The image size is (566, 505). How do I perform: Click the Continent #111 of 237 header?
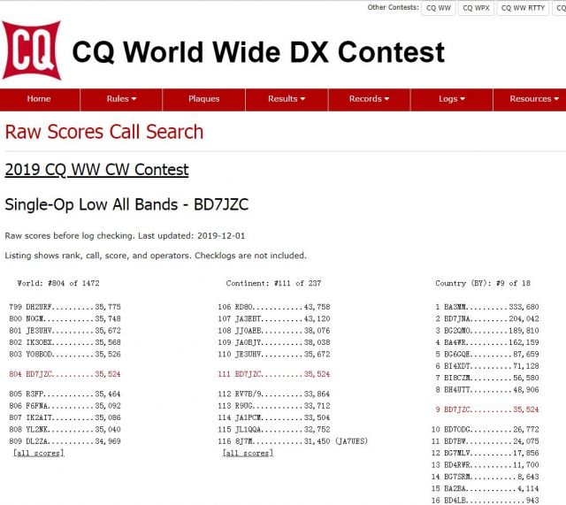point(273,283)
